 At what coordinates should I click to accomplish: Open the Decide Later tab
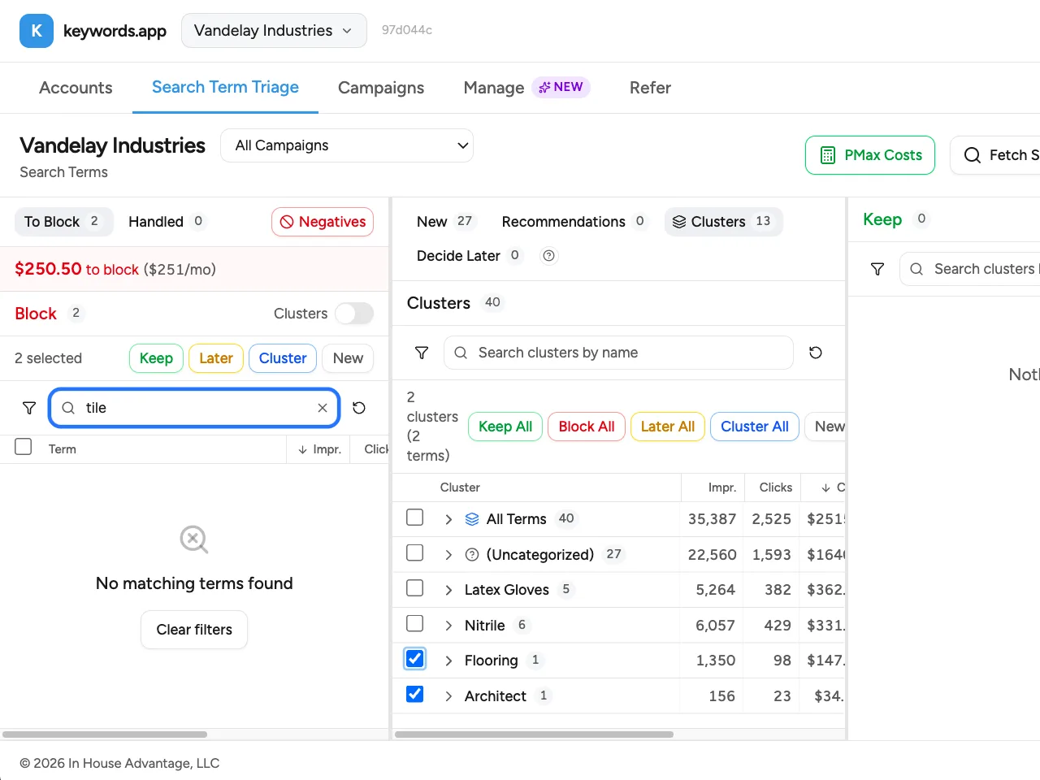(x=469, y=256)
